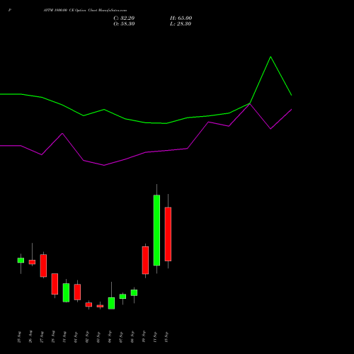This screenshot has height=354, width=354.
Task: Click the 31 Aug date label
Action: coord(64,337)
